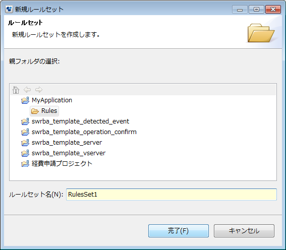
Task: Select the Rules folder label
Action: [x=49, y=111]
